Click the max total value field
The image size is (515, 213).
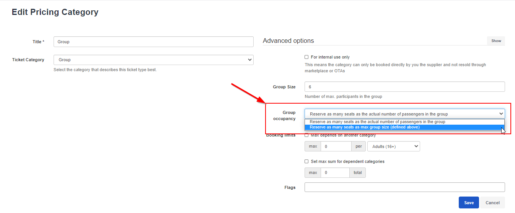(x=335, y=173)
